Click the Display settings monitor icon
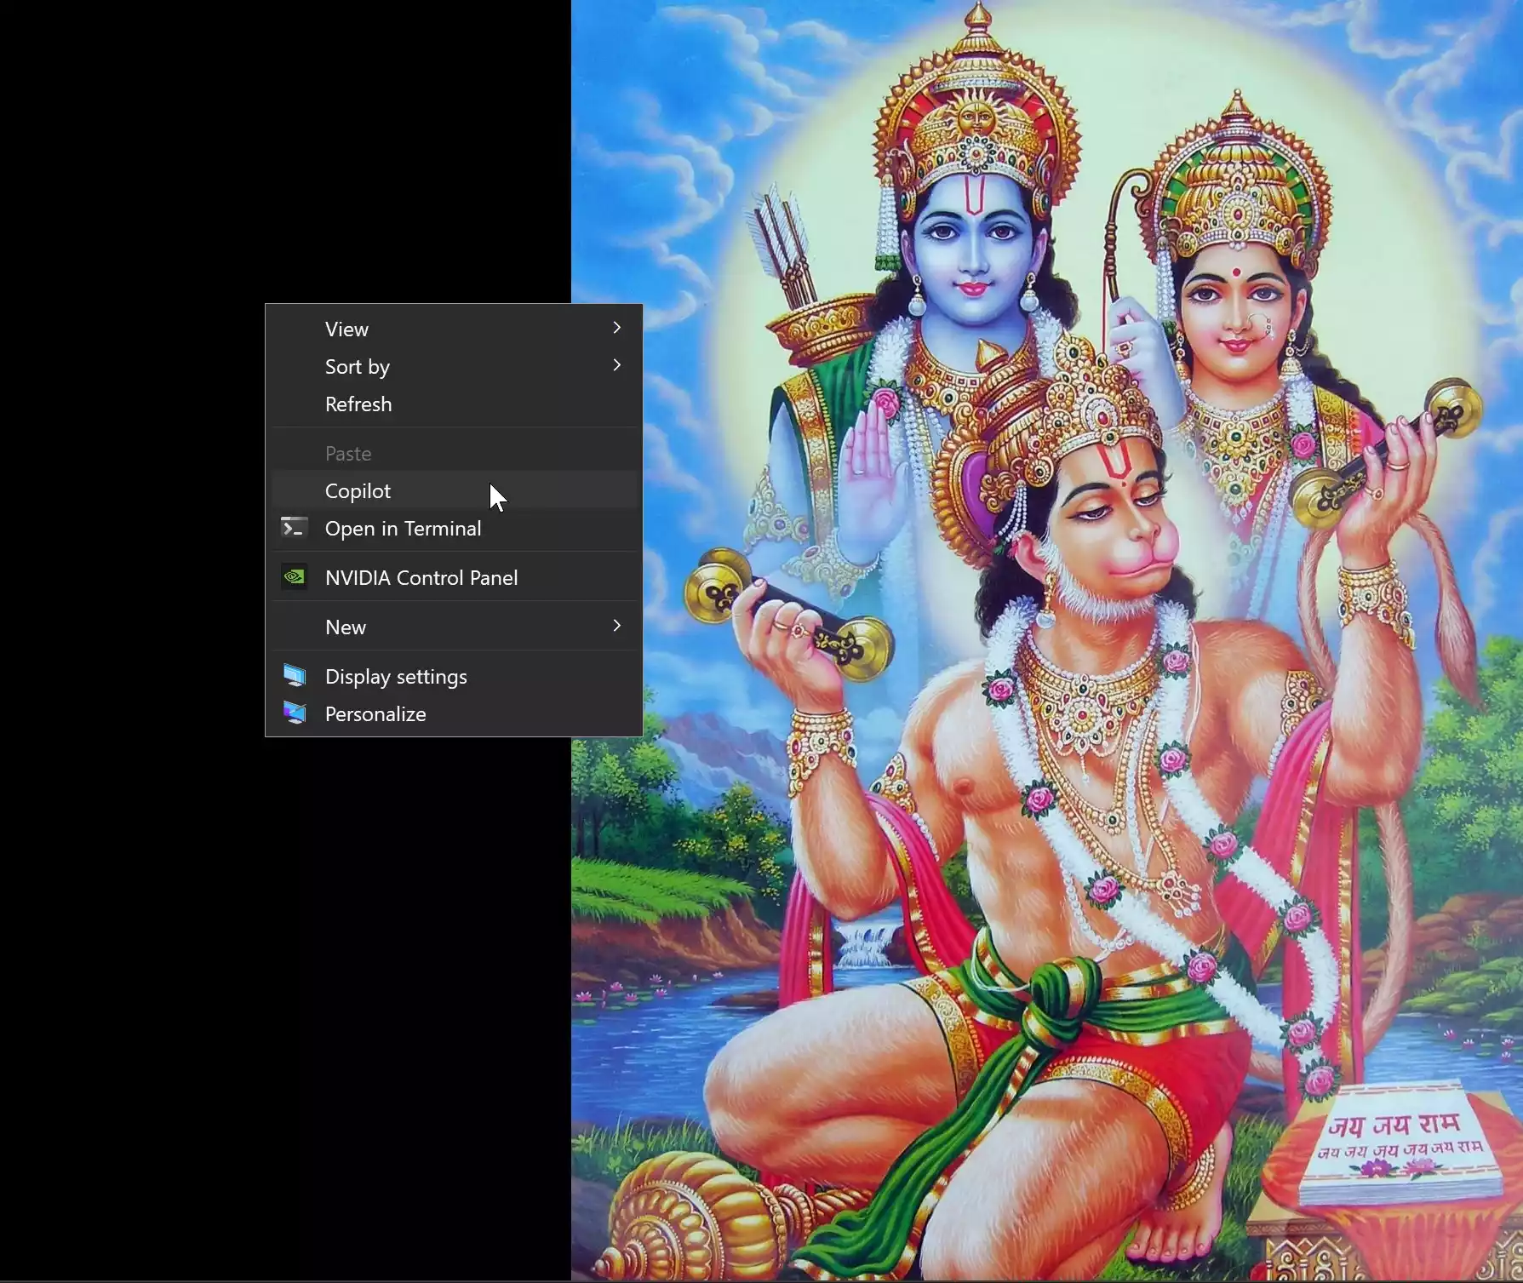1523x1283 pixels. tap(295, 676)
